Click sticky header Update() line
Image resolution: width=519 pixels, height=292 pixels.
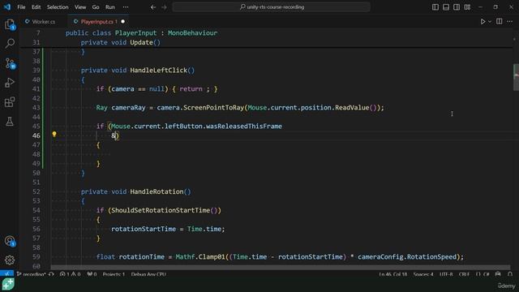[121, 42]
